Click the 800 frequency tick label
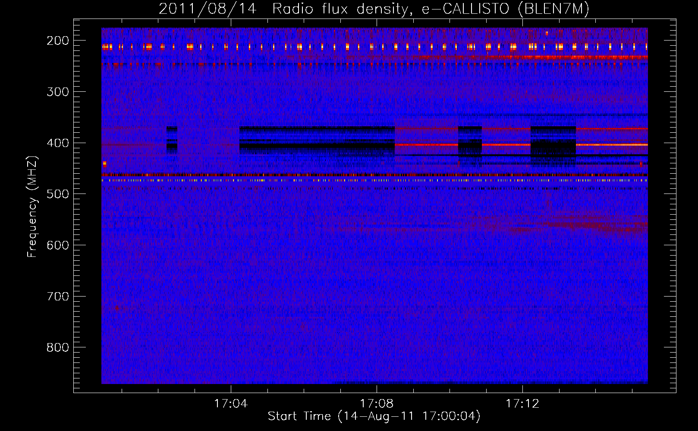Viewport: 698px width, 431px height. pos(57,347)
